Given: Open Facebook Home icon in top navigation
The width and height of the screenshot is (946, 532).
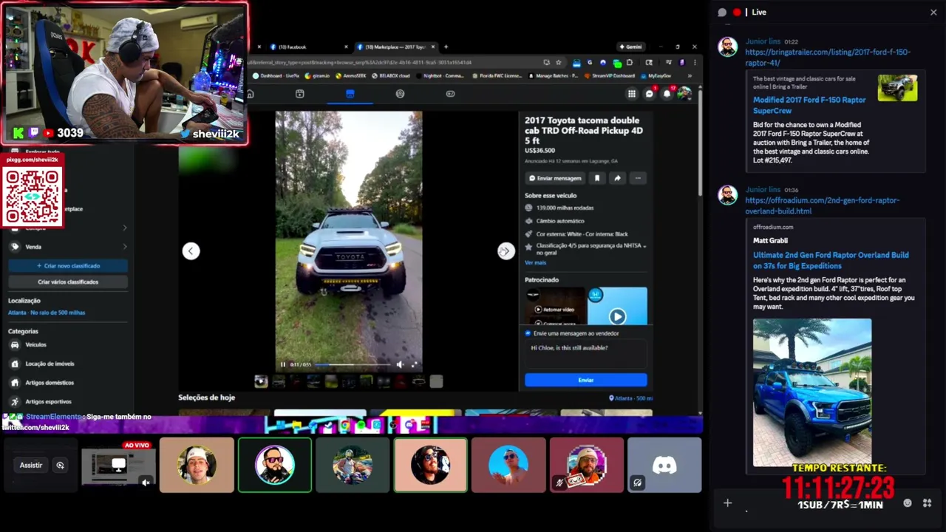Looking at the screenshot, I should click(251, 94).
